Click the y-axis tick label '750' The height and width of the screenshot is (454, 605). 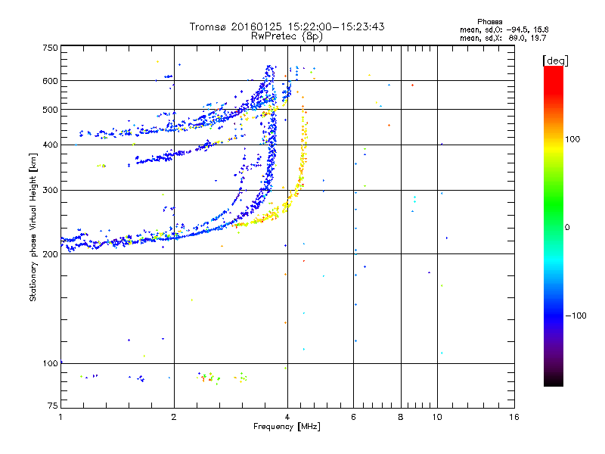click(x=50, y=48)
